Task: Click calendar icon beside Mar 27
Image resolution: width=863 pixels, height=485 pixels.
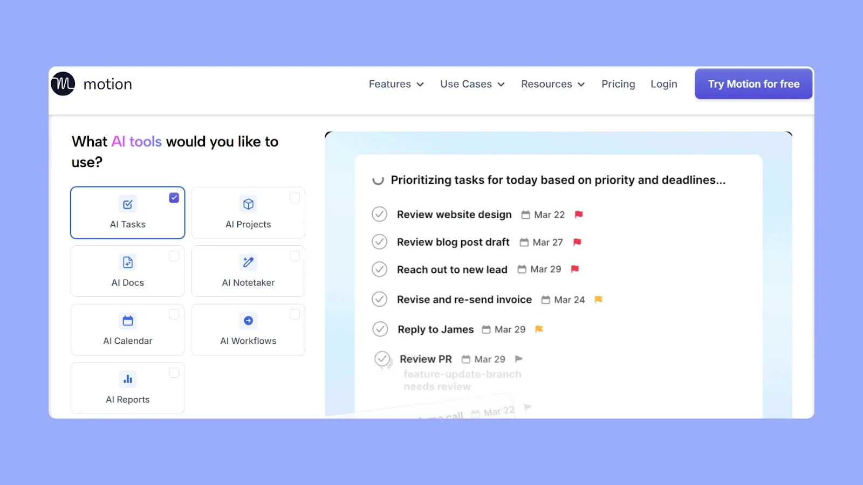Action: [x=524, y=242]
